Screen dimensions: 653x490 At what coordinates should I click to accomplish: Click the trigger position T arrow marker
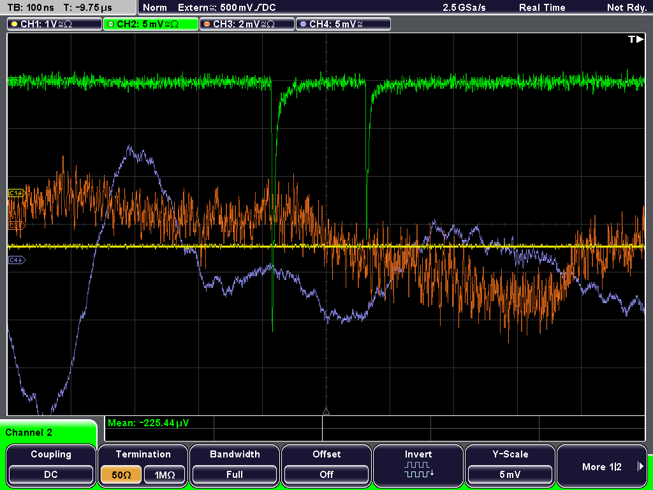pyautogui.click(x=636, y=39)
